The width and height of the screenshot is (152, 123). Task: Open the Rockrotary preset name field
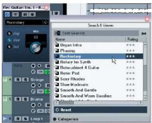pyautogui.click(x=24, y=22)
